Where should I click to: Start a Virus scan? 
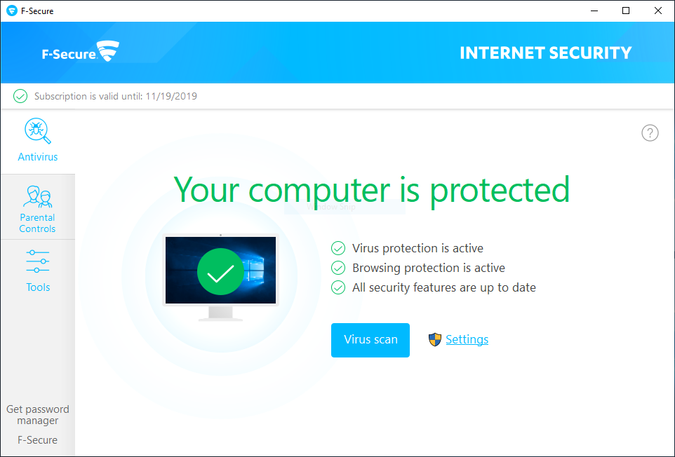coord(370,340)
